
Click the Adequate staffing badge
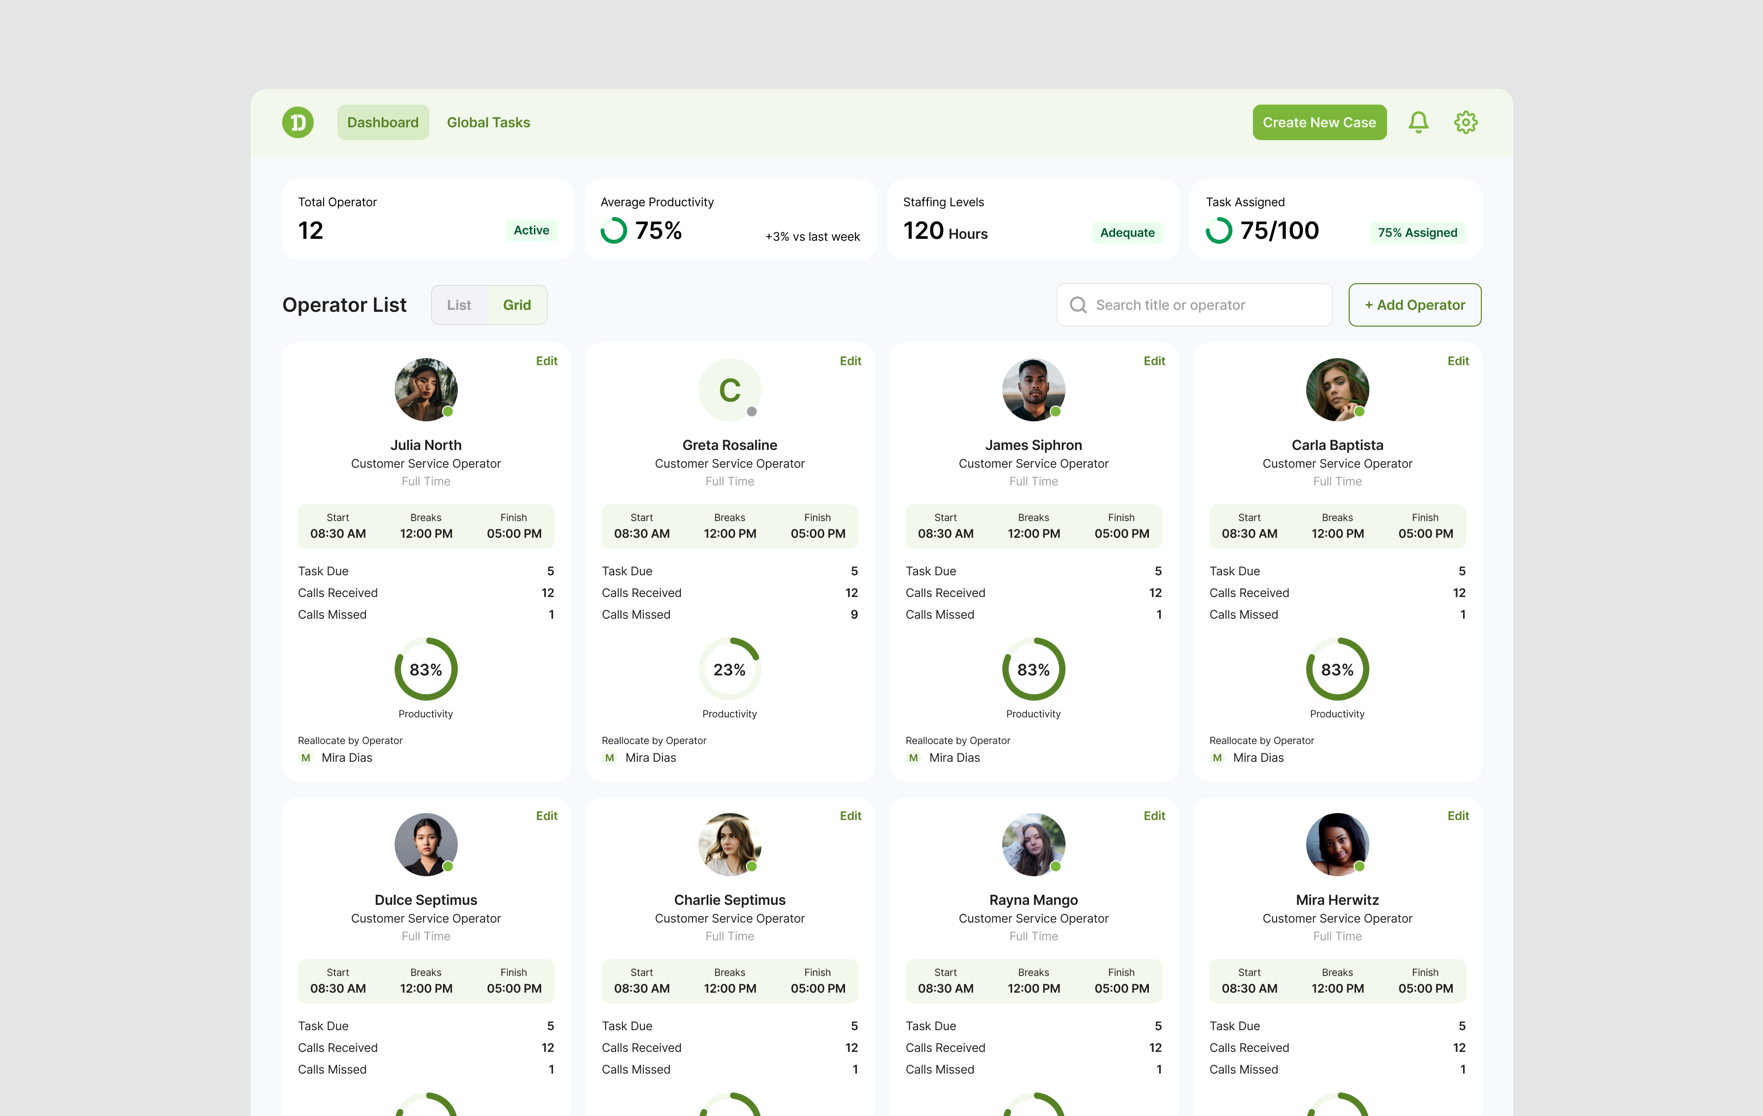pyautogui.click(x=1128, y=233)
